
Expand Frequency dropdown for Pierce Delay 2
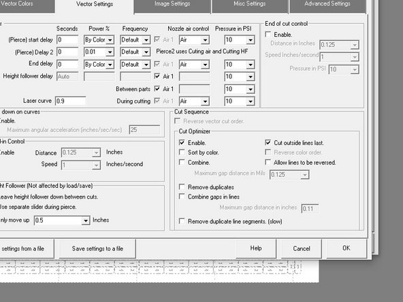coord(146,52)
